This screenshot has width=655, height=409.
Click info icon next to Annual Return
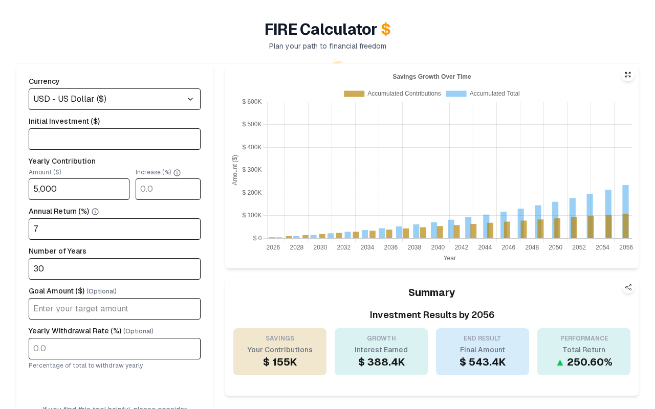tap(95, 212)
